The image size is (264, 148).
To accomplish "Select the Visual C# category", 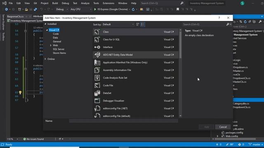I will click(x=54, y=30).
